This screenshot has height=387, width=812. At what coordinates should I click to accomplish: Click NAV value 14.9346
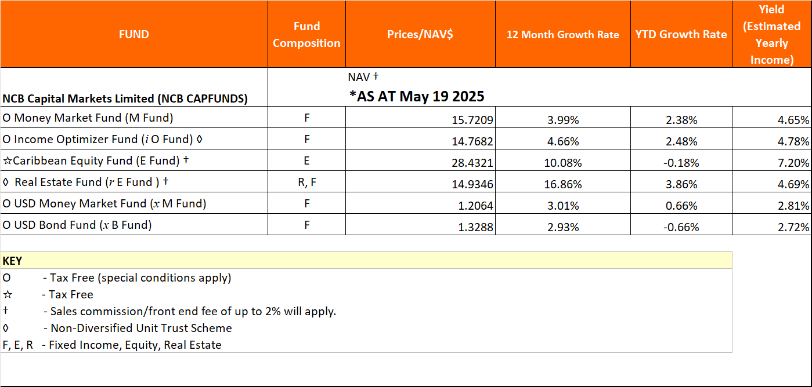(472, 185)
